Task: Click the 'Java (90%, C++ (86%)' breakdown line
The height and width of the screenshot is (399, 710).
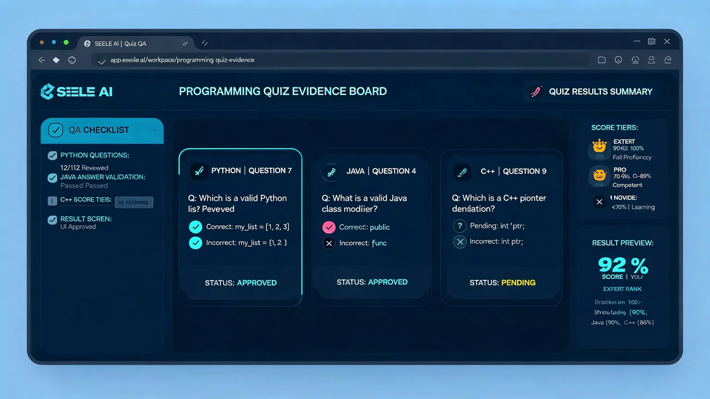Action: (622, 323)
